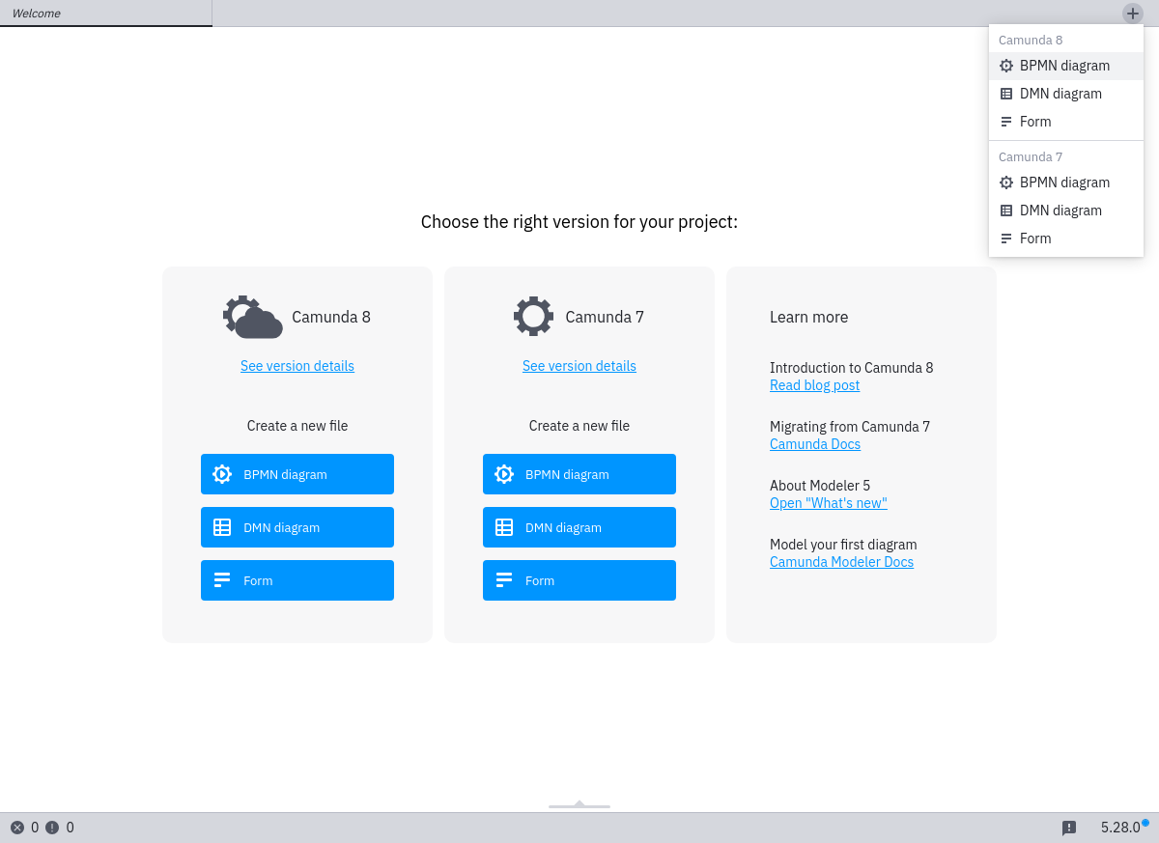The width and height of the screenshot is (1159, 843).
Task: Click "Choose the right version for your project:" heading
Action: click(x=579, y=222)
